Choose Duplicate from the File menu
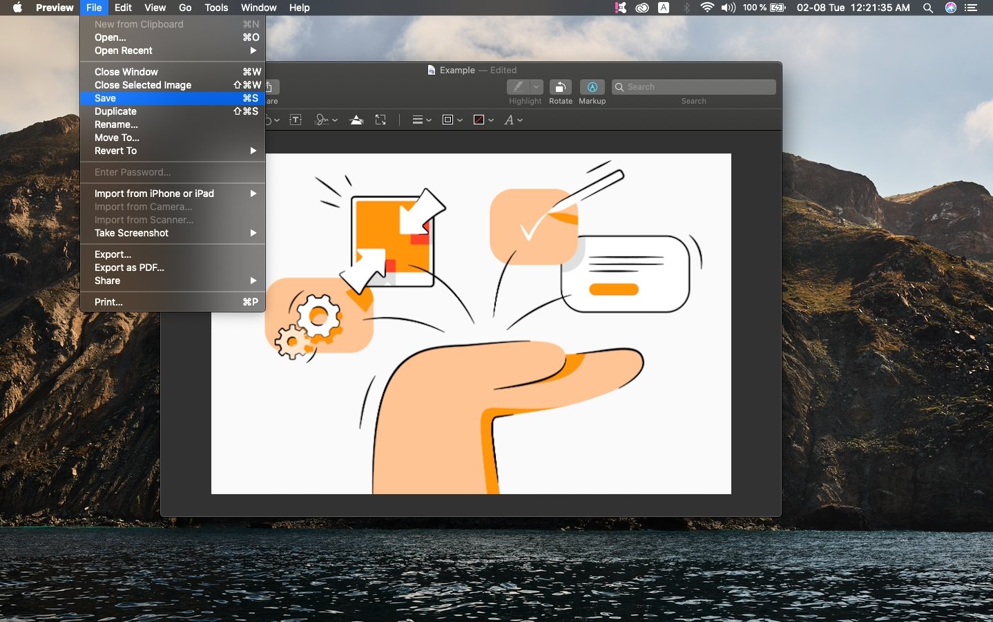993x622 pixels. pyautogui.click(x=173, y=111)
